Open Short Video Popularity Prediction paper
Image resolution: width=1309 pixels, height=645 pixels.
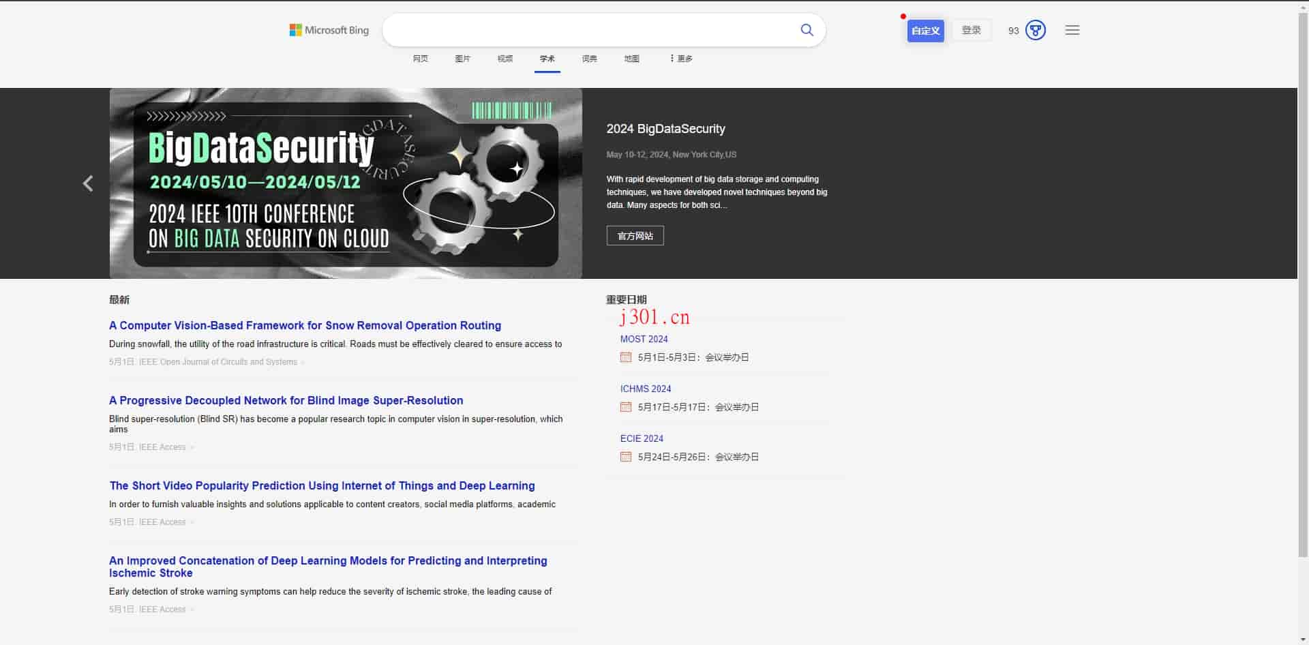[x=322, y=486]
